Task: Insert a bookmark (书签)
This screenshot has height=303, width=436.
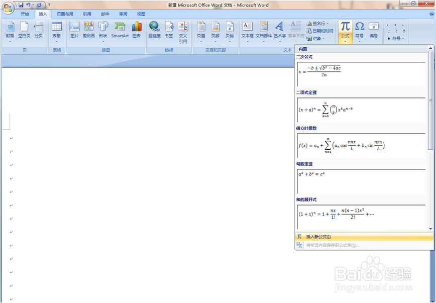Action: point(169,30)
